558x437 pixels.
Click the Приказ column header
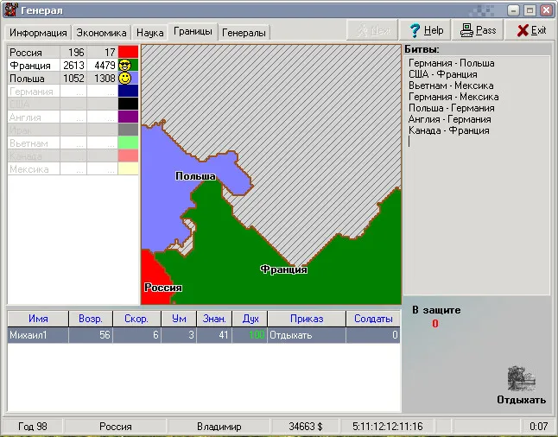click(307, 319)
